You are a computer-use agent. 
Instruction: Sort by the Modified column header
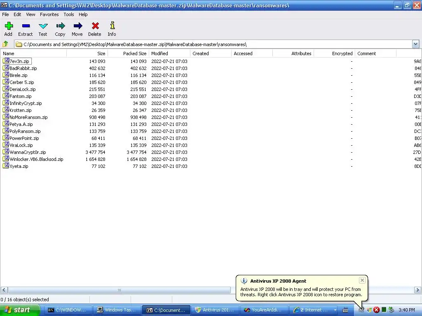coord(169,53)
